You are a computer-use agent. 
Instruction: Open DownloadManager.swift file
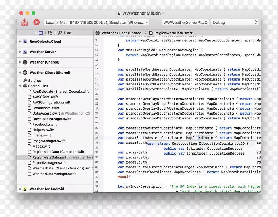pos(51,119)
